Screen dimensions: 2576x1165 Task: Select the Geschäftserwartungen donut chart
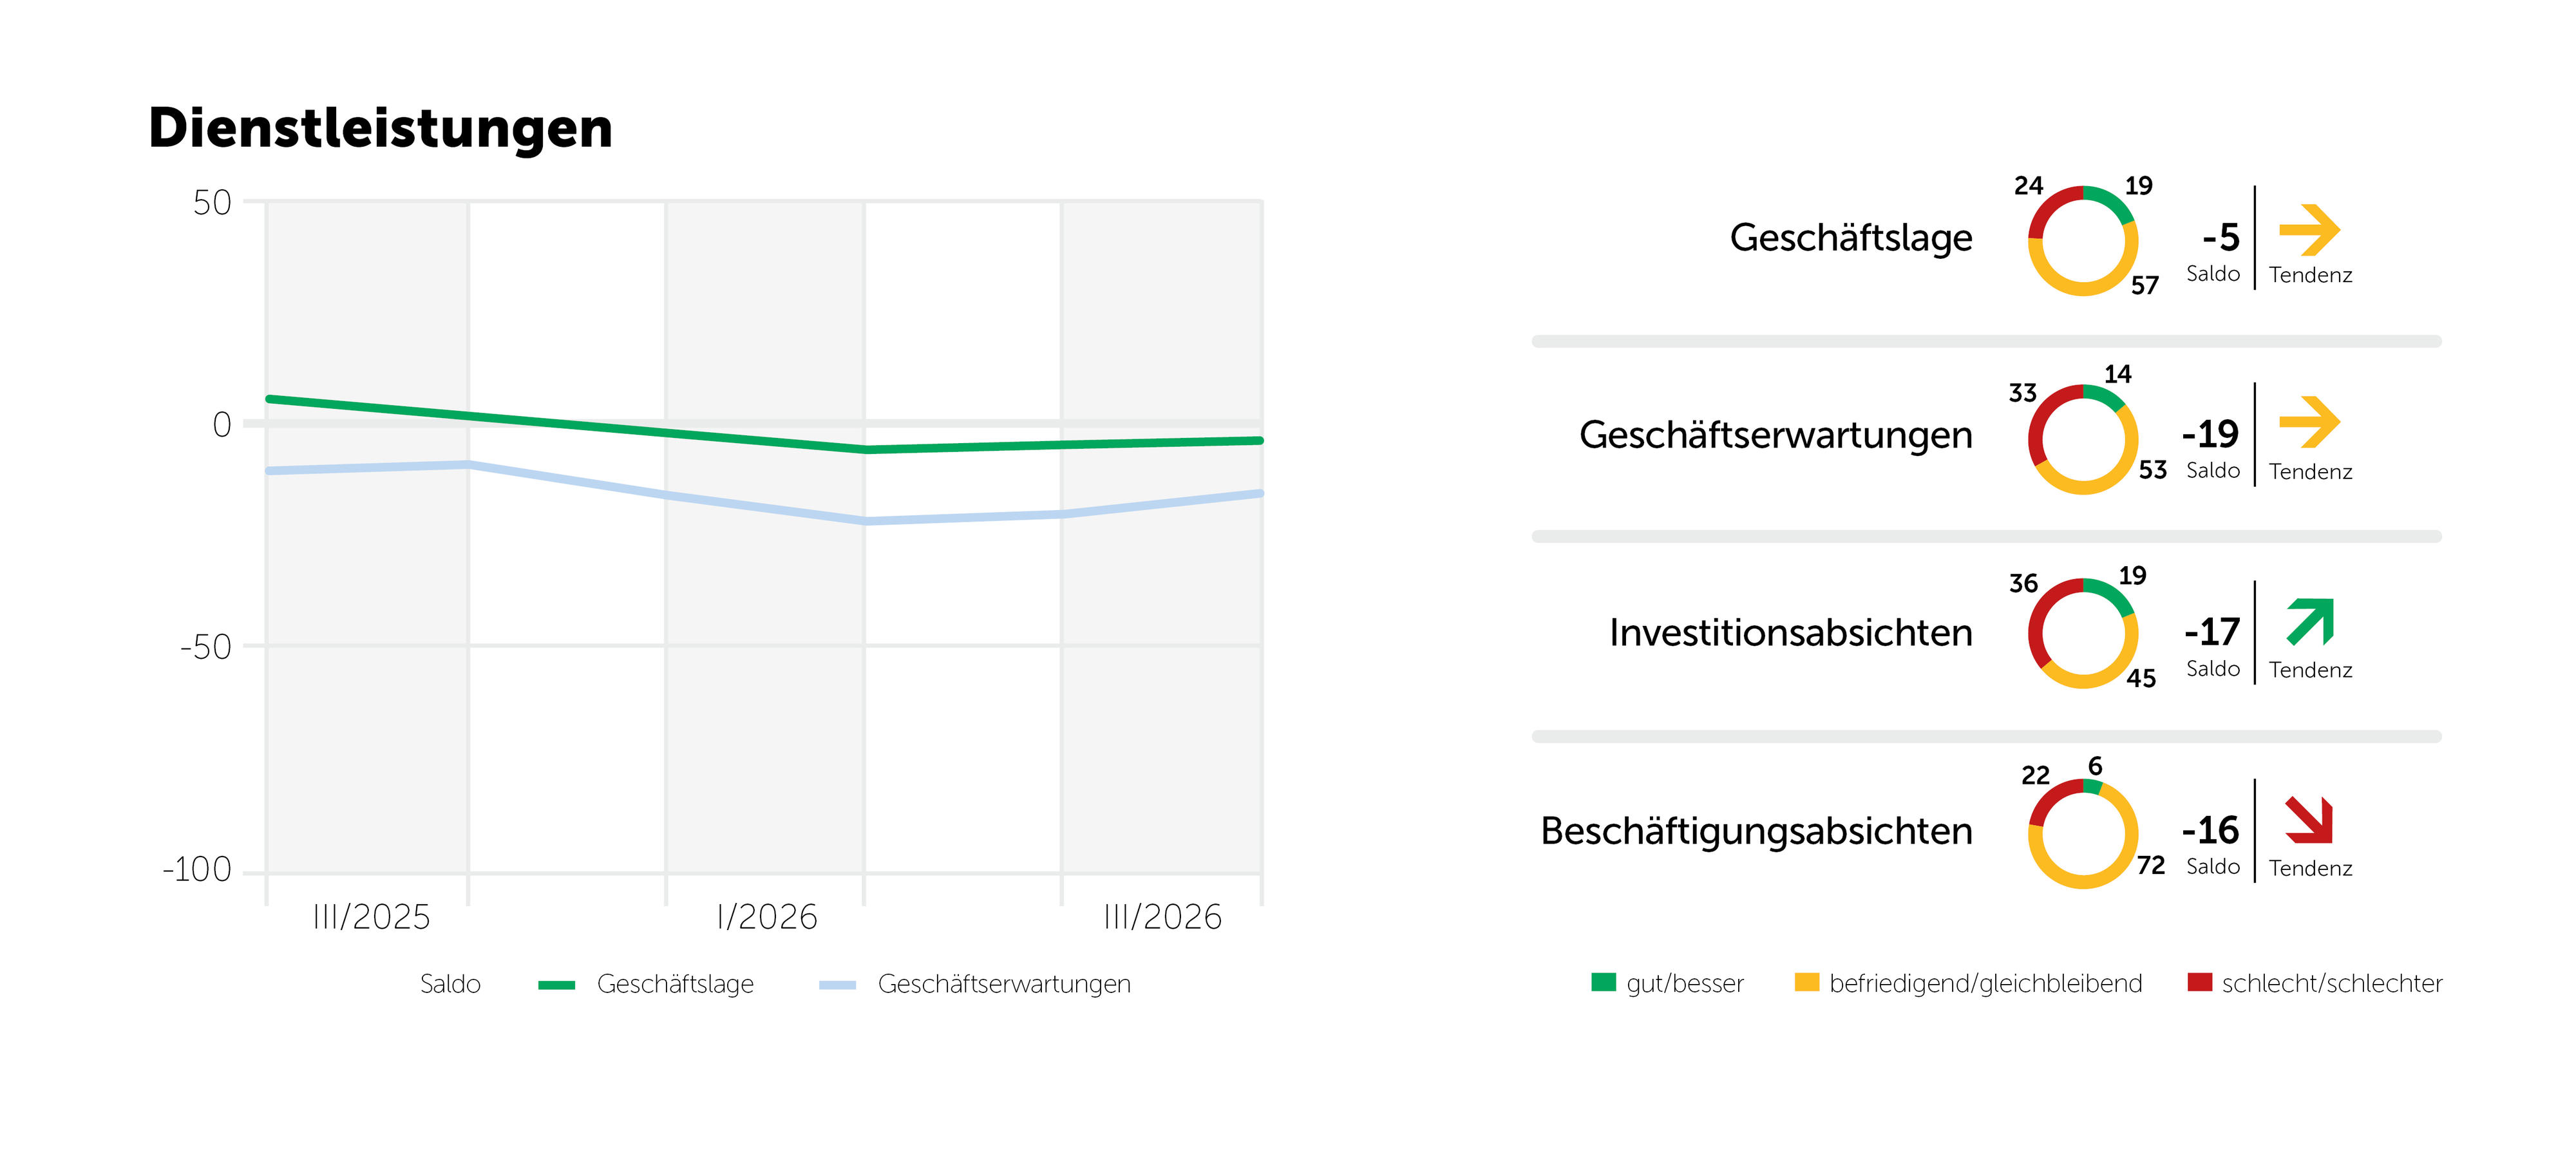(2083, 439)
